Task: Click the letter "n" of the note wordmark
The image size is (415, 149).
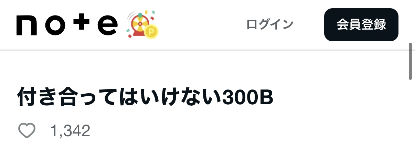Action: pos(26,25)
